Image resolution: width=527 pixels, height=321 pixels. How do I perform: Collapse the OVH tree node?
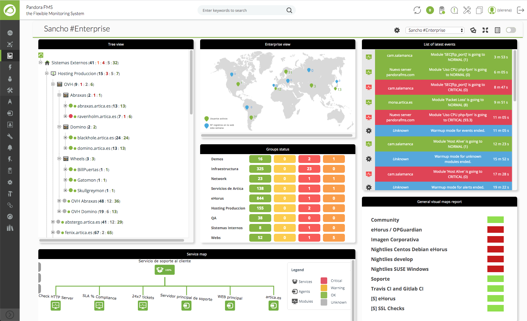click(53, 84)
